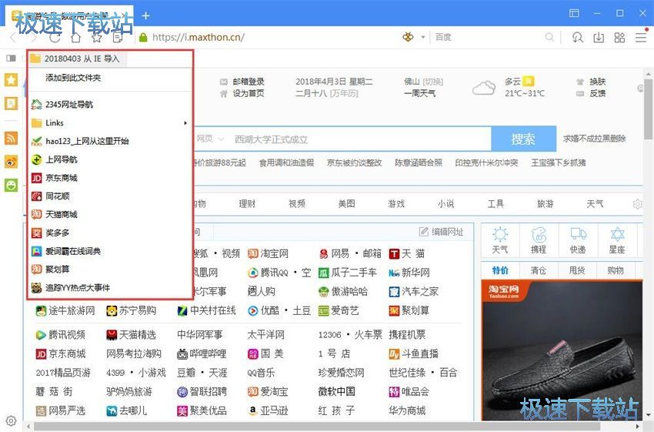Click the Taobao shoe ad image
This screenshot has height=432, width=654.
[x=562, y=350]
